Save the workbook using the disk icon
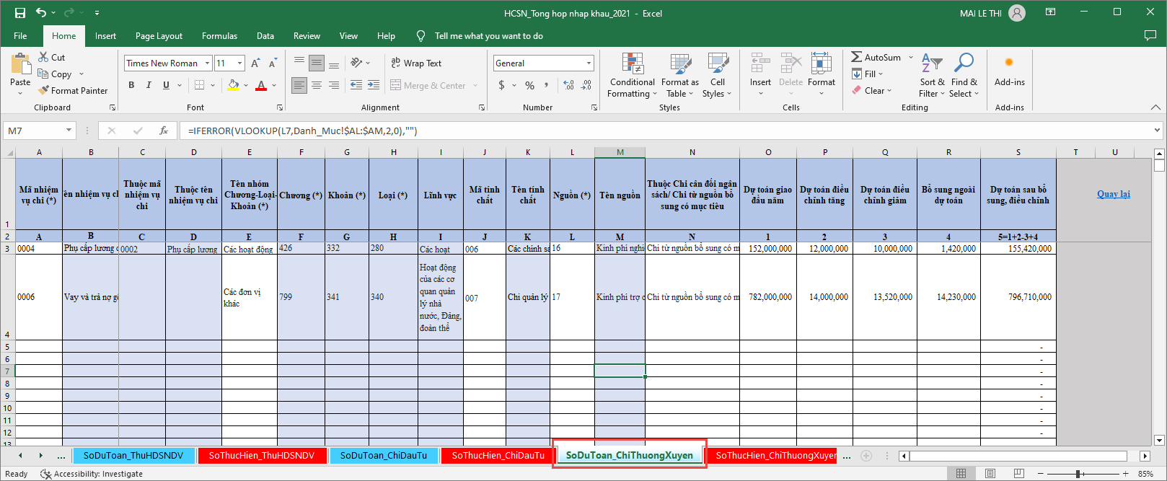 [20, 13]
